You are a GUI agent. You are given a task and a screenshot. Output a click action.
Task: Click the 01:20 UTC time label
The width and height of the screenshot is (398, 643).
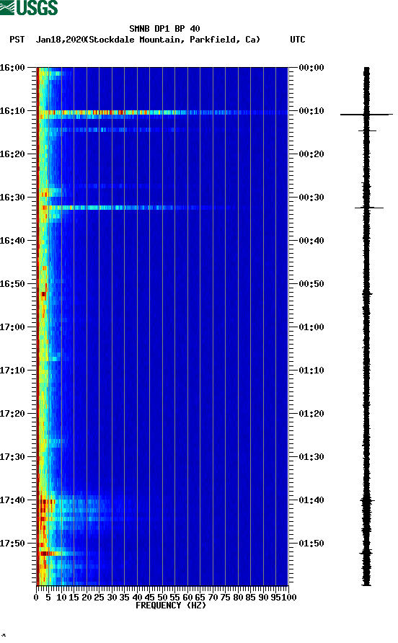tap(311, 414)
